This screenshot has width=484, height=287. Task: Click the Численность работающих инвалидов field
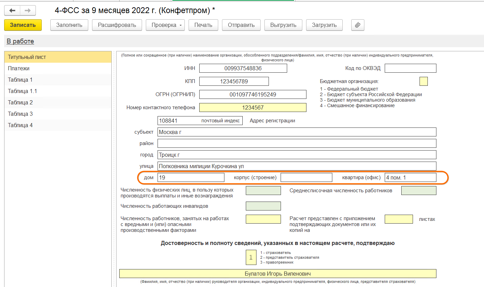click(x=263, y=206)
